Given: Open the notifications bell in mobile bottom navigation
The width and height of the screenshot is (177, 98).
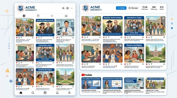Looking at the screenshot, I should tap(57, 93).
